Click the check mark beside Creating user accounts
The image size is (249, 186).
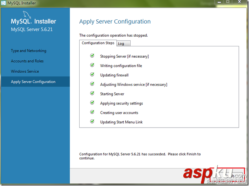point(92,112)
